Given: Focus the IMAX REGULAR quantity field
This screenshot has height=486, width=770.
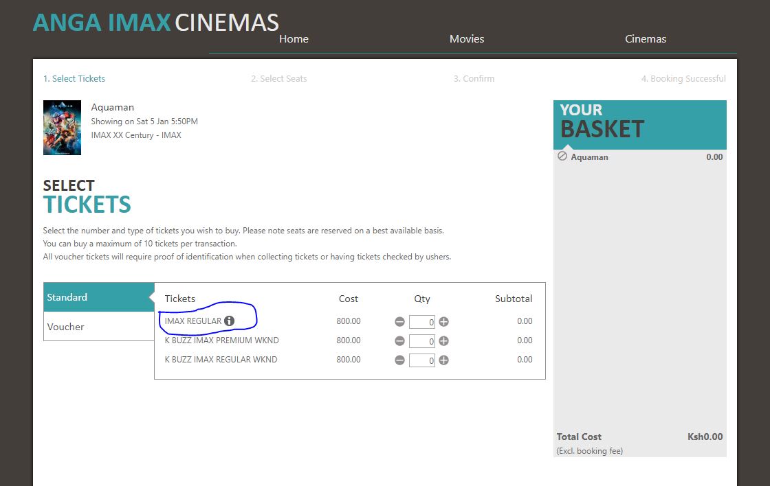Looking at the screenshot, I should (422, 322).
